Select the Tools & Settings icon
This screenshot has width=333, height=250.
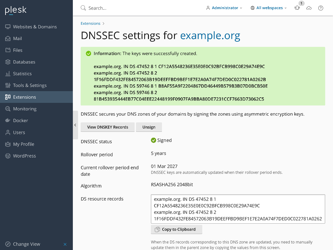coord(7,85)
